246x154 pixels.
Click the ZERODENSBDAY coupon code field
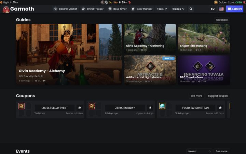tap(125, 108)
